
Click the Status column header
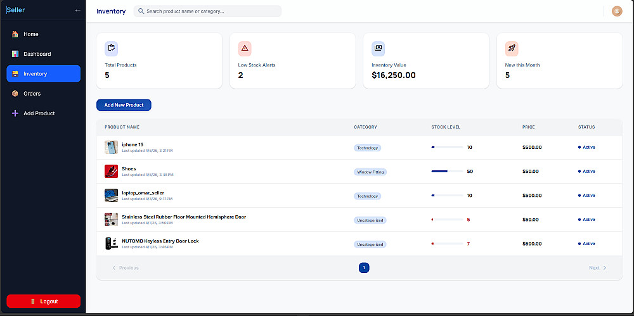click(x=586, y=127)
